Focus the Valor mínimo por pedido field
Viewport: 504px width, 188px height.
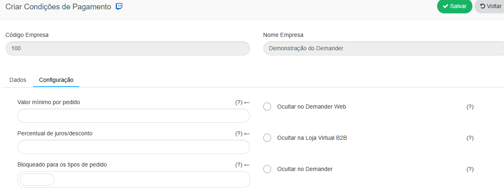(134, 116)
